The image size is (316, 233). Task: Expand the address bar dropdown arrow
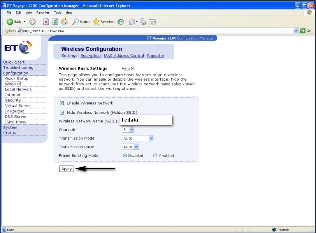click(296, 31)
